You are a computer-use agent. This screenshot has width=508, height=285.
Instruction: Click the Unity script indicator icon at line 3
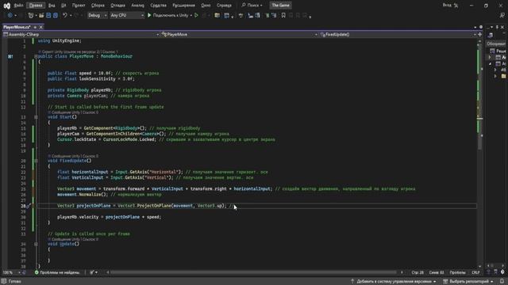click(10, 56)
